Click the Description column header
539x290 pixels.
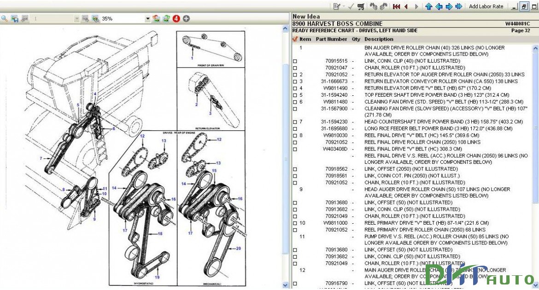(379, 39)
